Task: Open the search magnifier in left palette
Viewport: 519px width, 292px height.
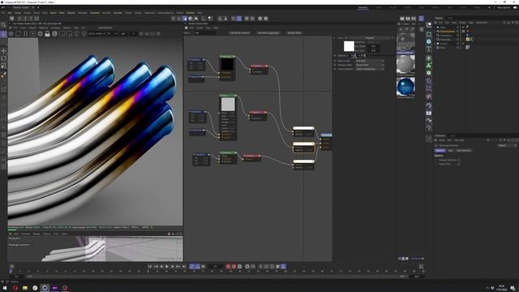Action: click(x=3, y=25)
